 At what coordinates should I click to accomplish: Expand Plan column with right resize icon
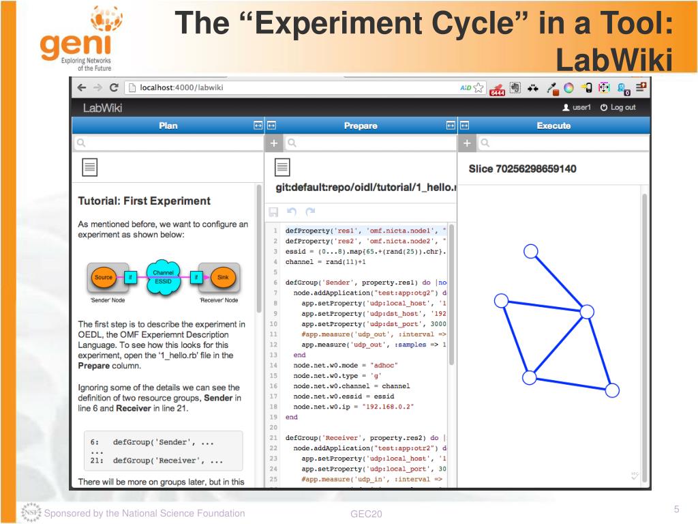click(x=258, y=126)
